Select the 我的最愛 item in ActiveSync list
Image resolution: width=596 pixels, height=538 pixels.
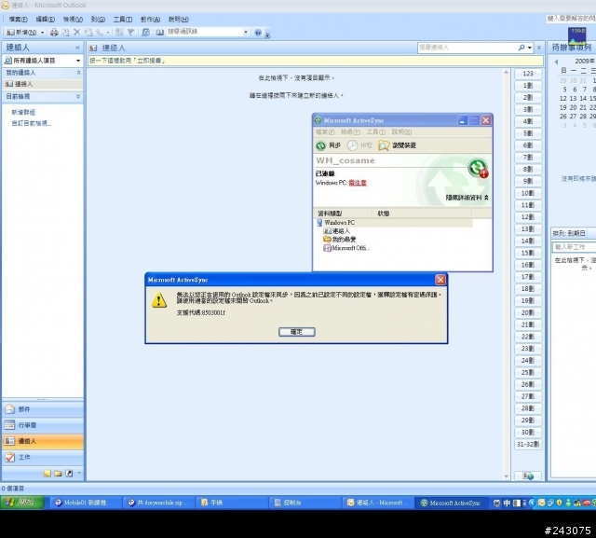click(x=339, y=240)
